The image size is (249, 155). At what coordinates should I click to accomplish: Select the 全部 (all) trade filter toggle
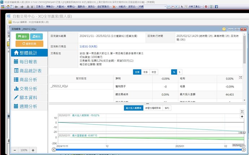point(137,72)
